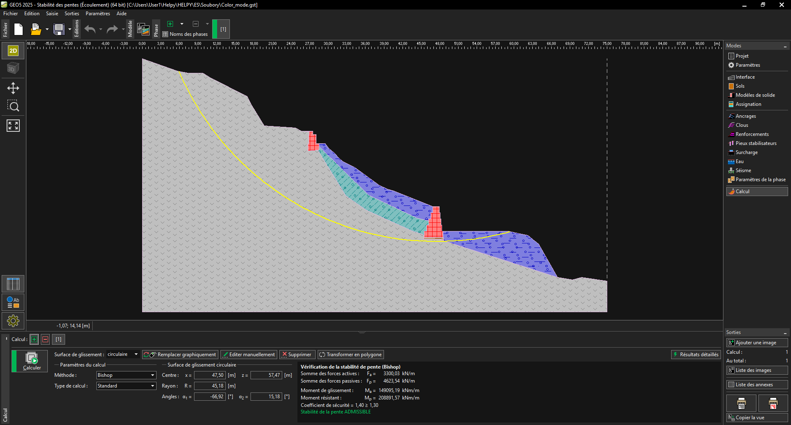Open the Paramètres menu
This screenshot has width=791, height=425.
[x=98, y=14]
